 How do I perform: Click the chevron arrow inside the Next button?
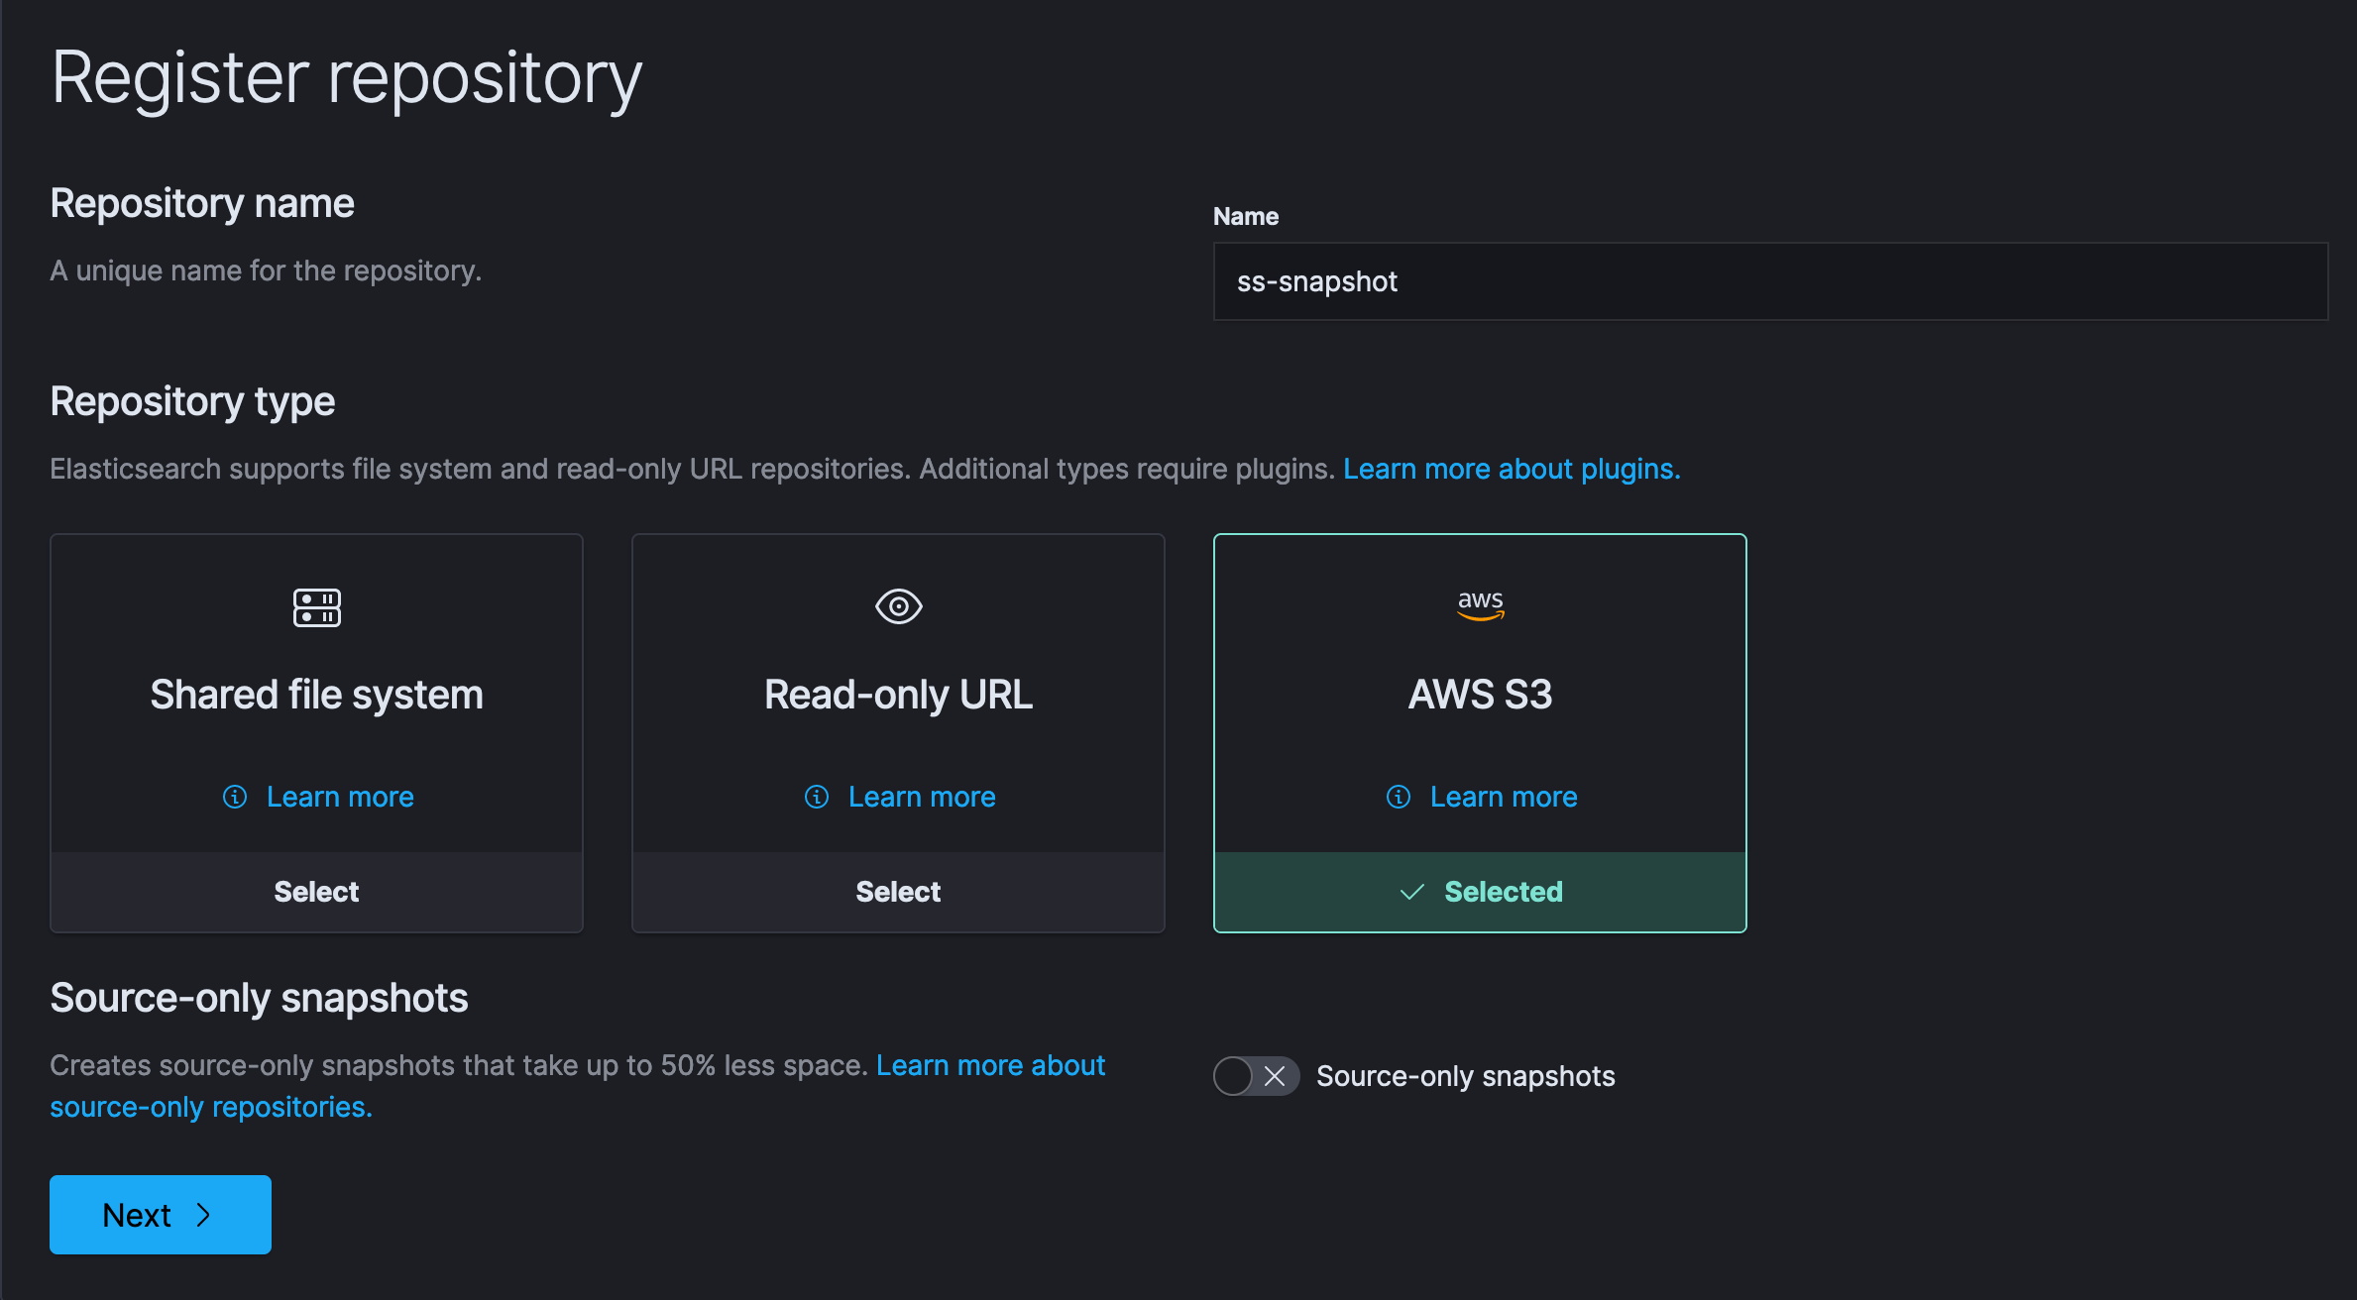coord(204,1214)
